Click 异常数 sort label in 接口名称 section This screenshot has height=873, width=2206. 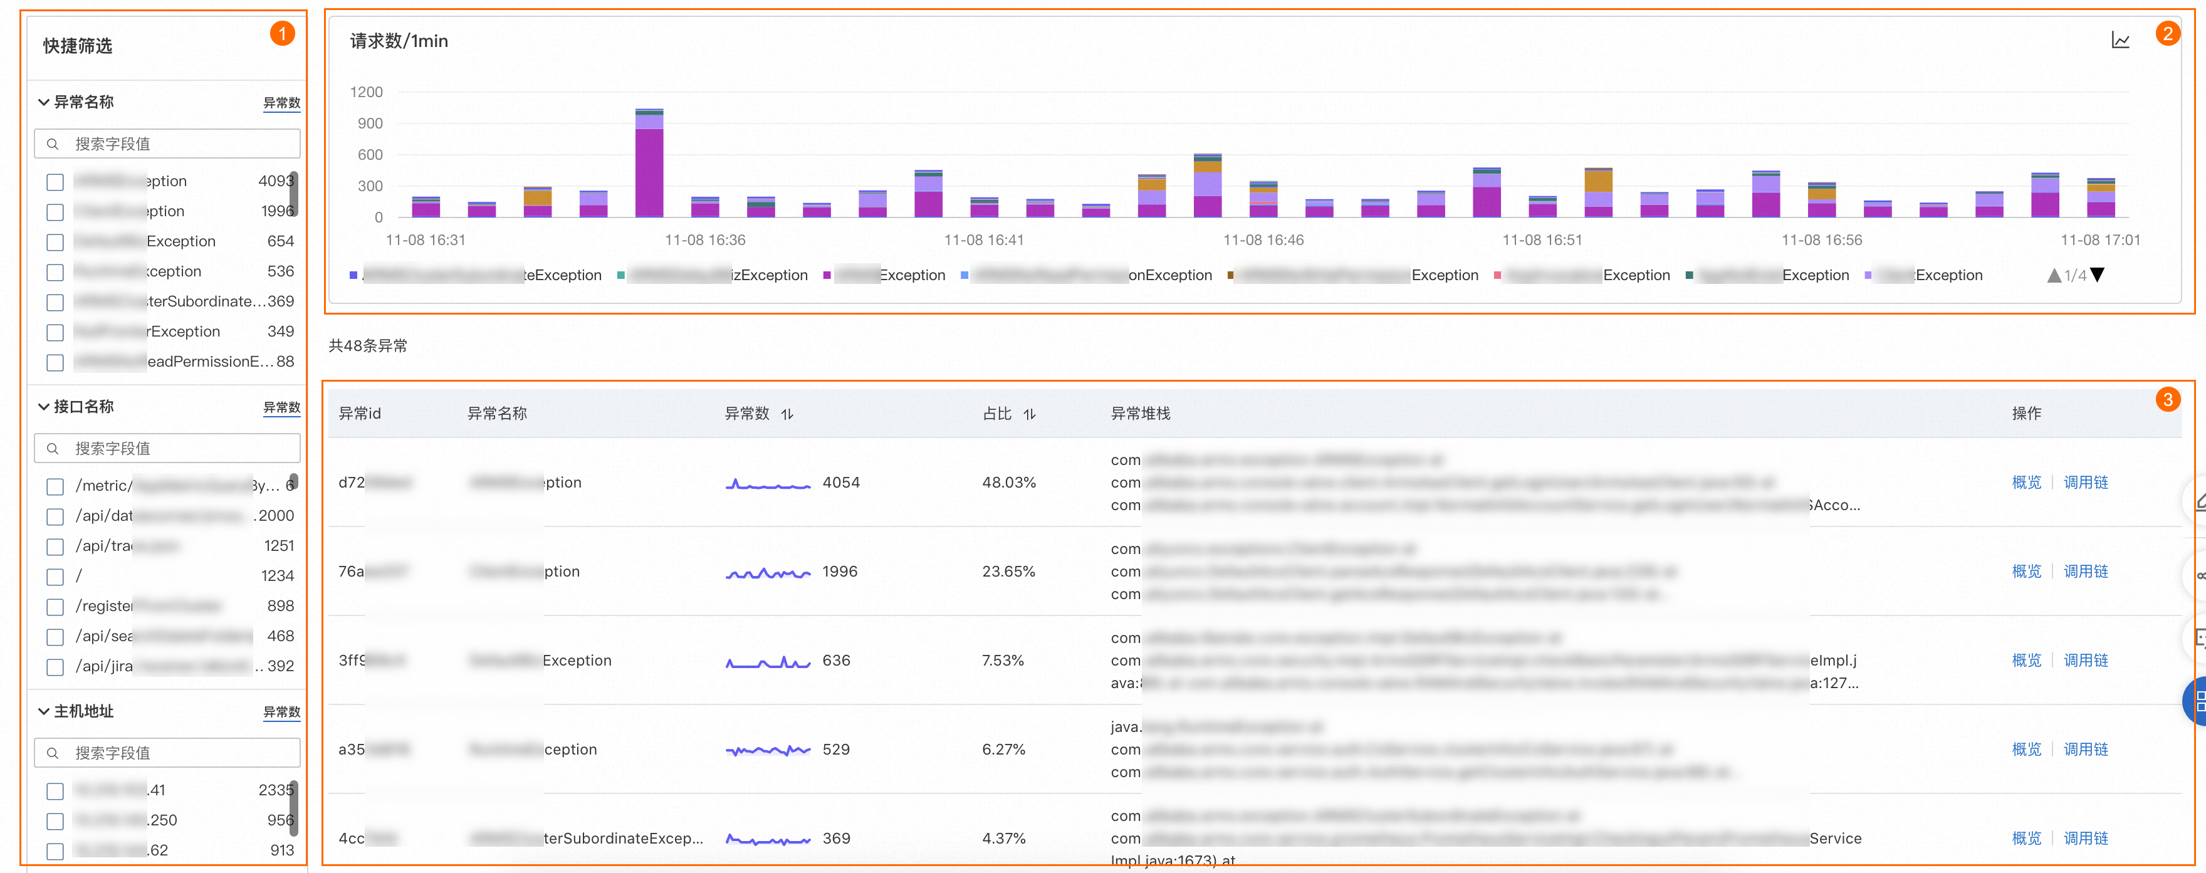point(281,407)
